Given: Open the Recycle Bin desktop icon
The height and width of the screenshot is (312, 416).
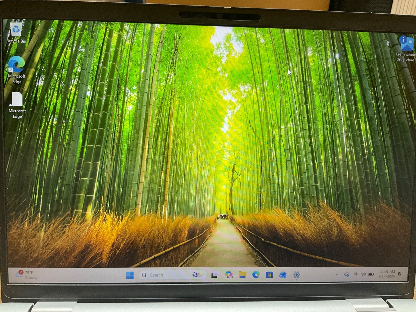Looking at the screenshot, I should (x=16, y=32).
